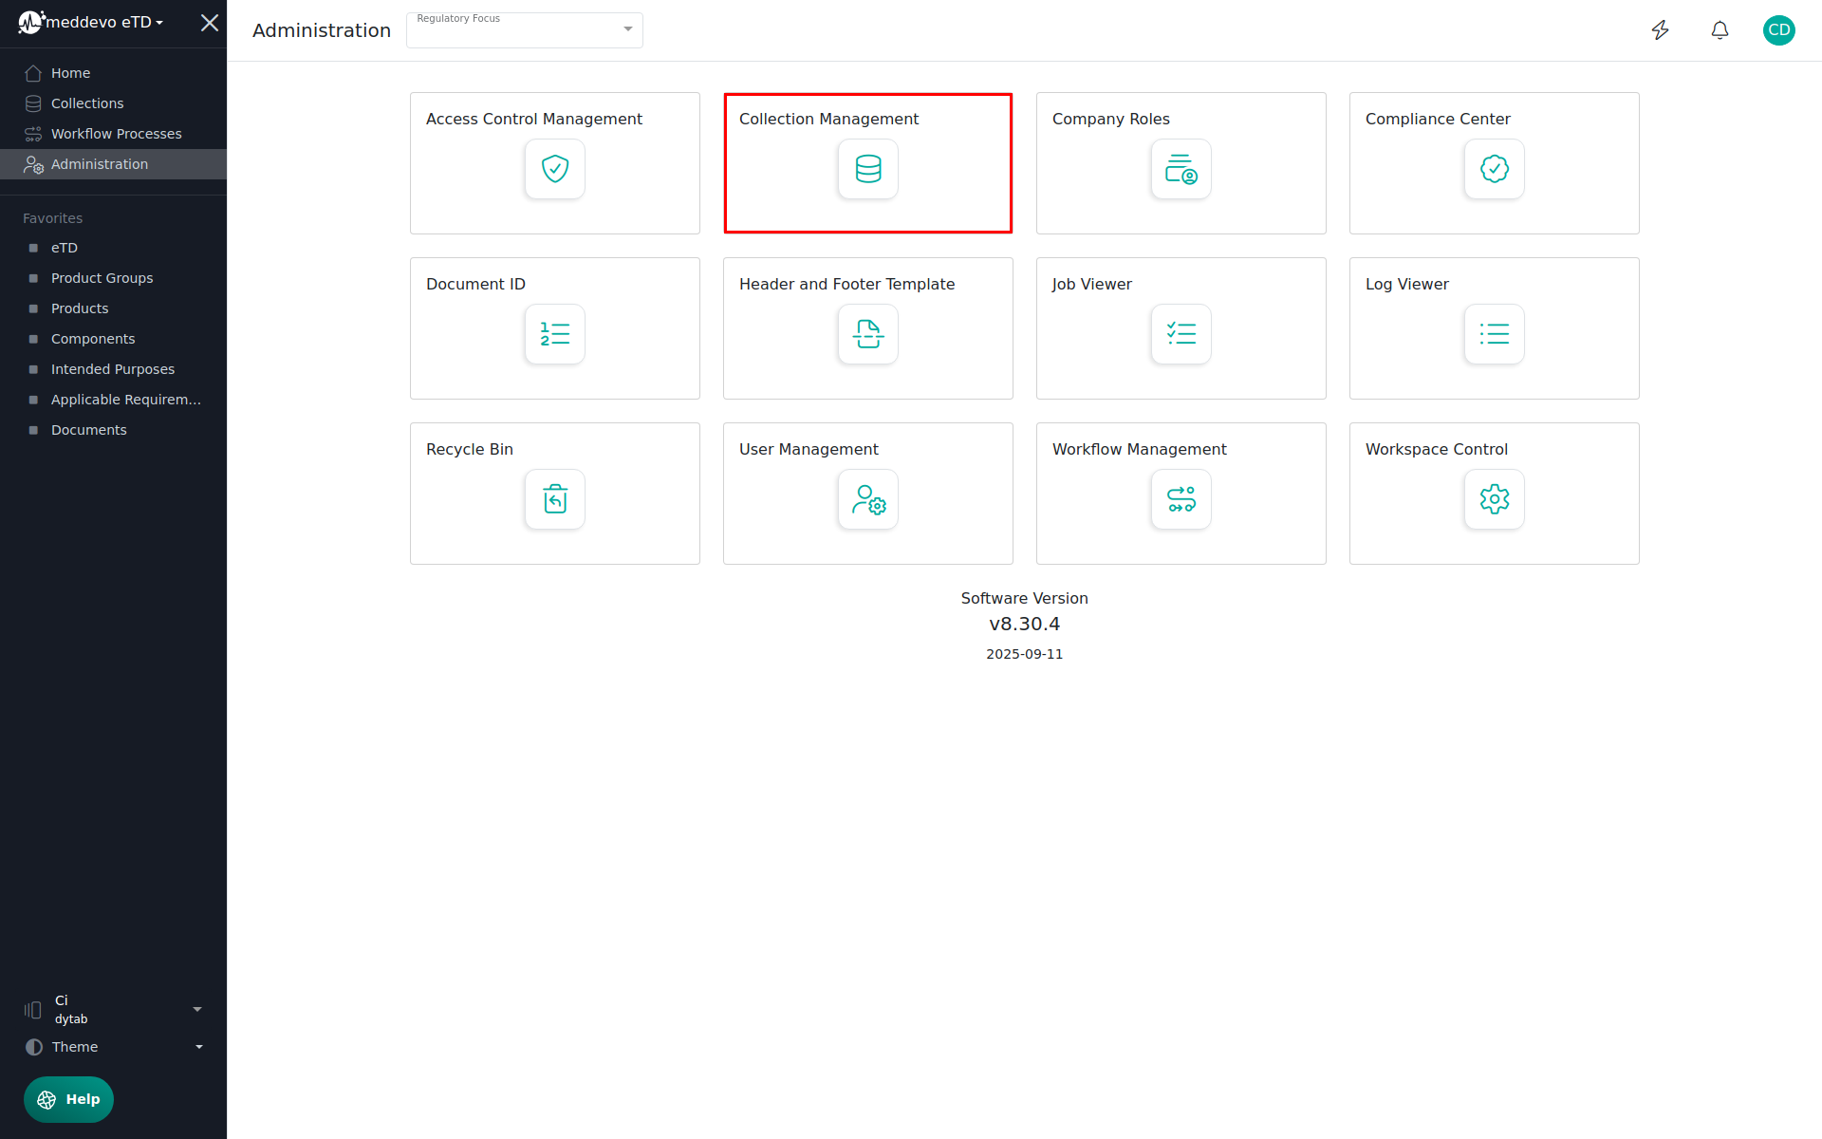Image resolution: width=1822 pixels, height=1139 pixels.
Task: Go to Workflow Processes in sidebar
Action: click(x=116, y=134)
